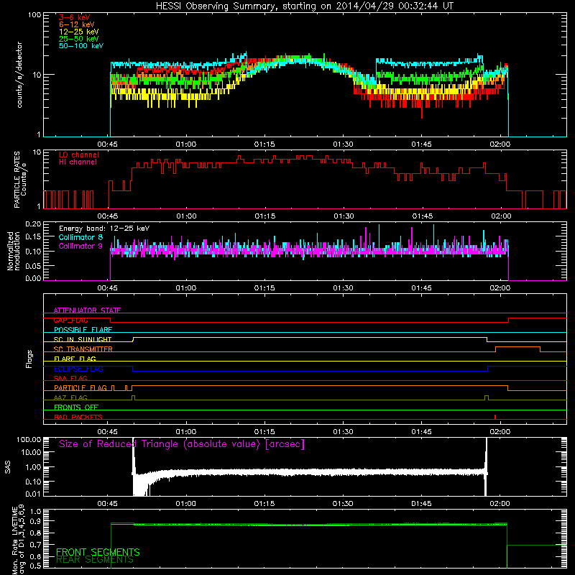575x575 pixels.
Task: Click the 01:15 time label under particle rates panel
Action: 264,216
